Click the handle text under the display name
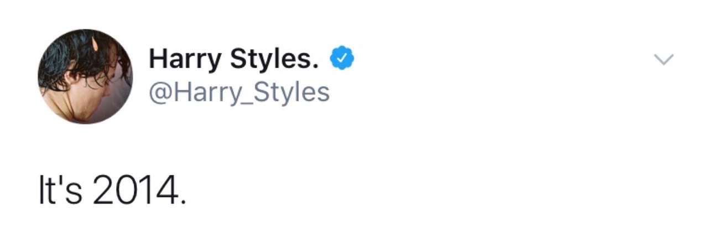708x234 pixels. [x=239, y=92]
